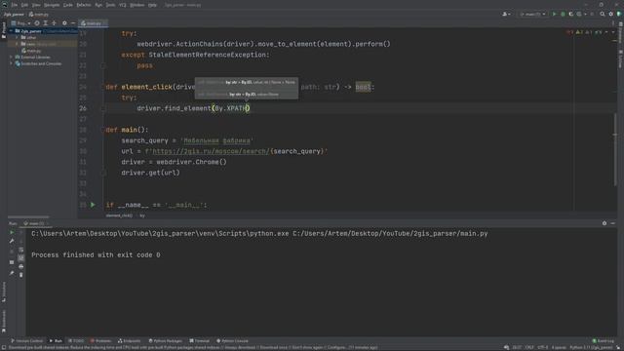Hide the Project panel with minus icon

[73, 23]
